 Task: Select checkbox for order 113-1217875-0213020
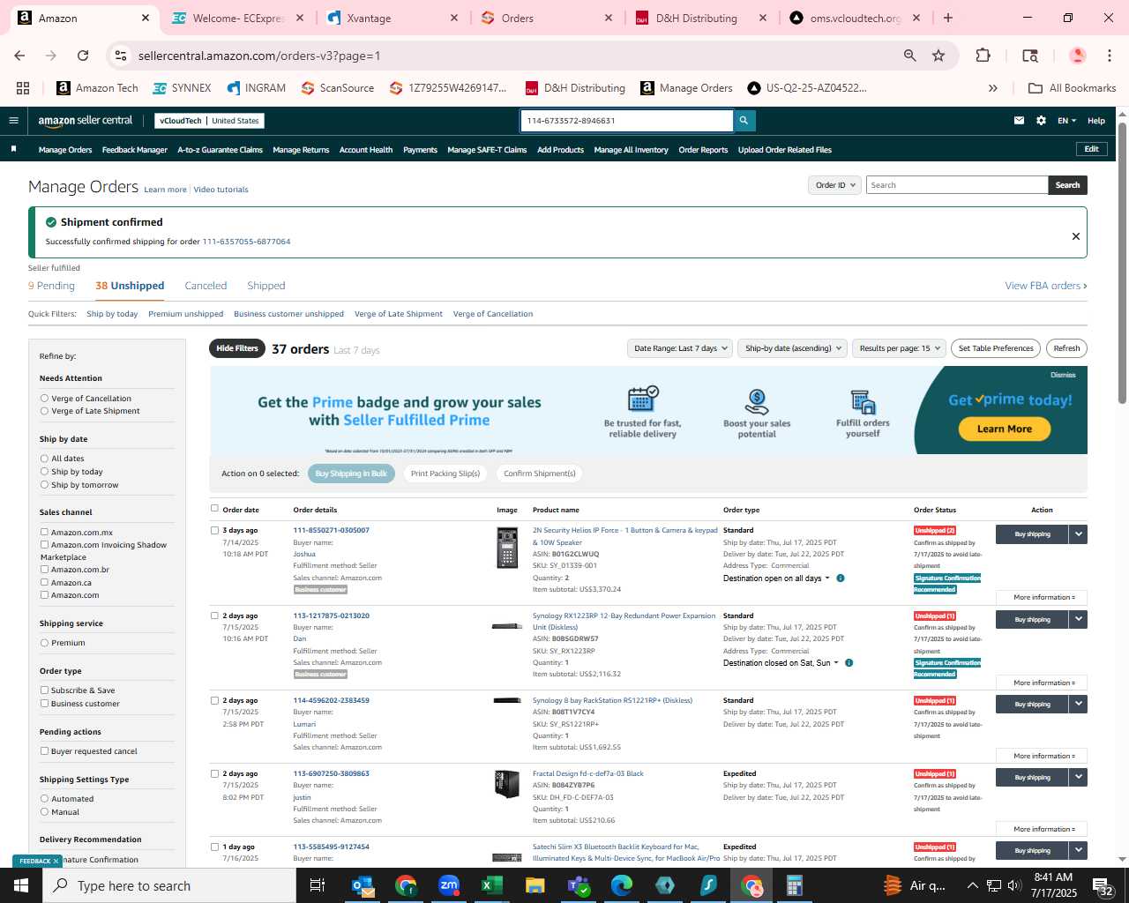coord(214,616)
